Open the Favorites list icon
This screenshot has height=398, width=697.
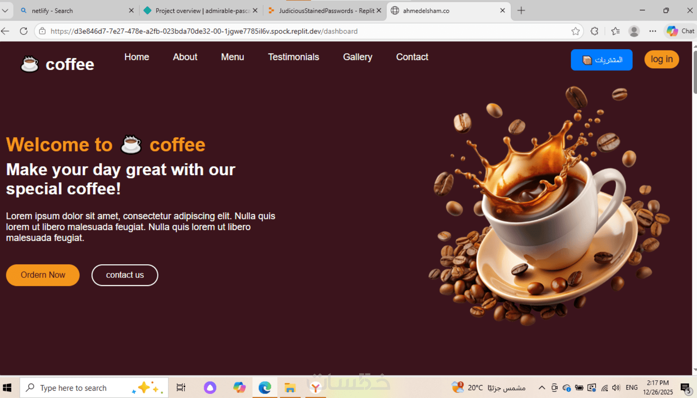point(615,31)
